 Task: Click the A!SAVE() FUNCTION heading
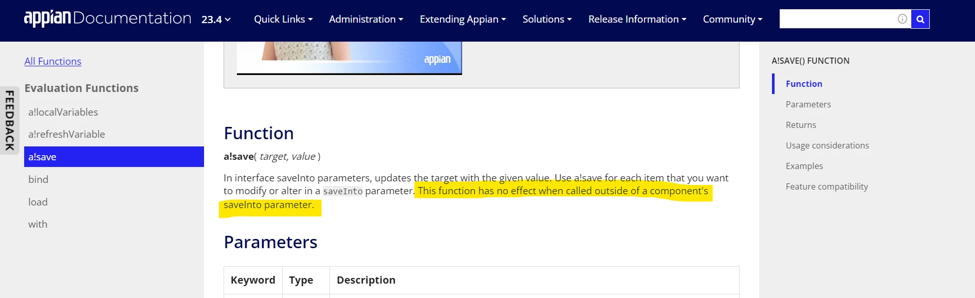[810, 61]
